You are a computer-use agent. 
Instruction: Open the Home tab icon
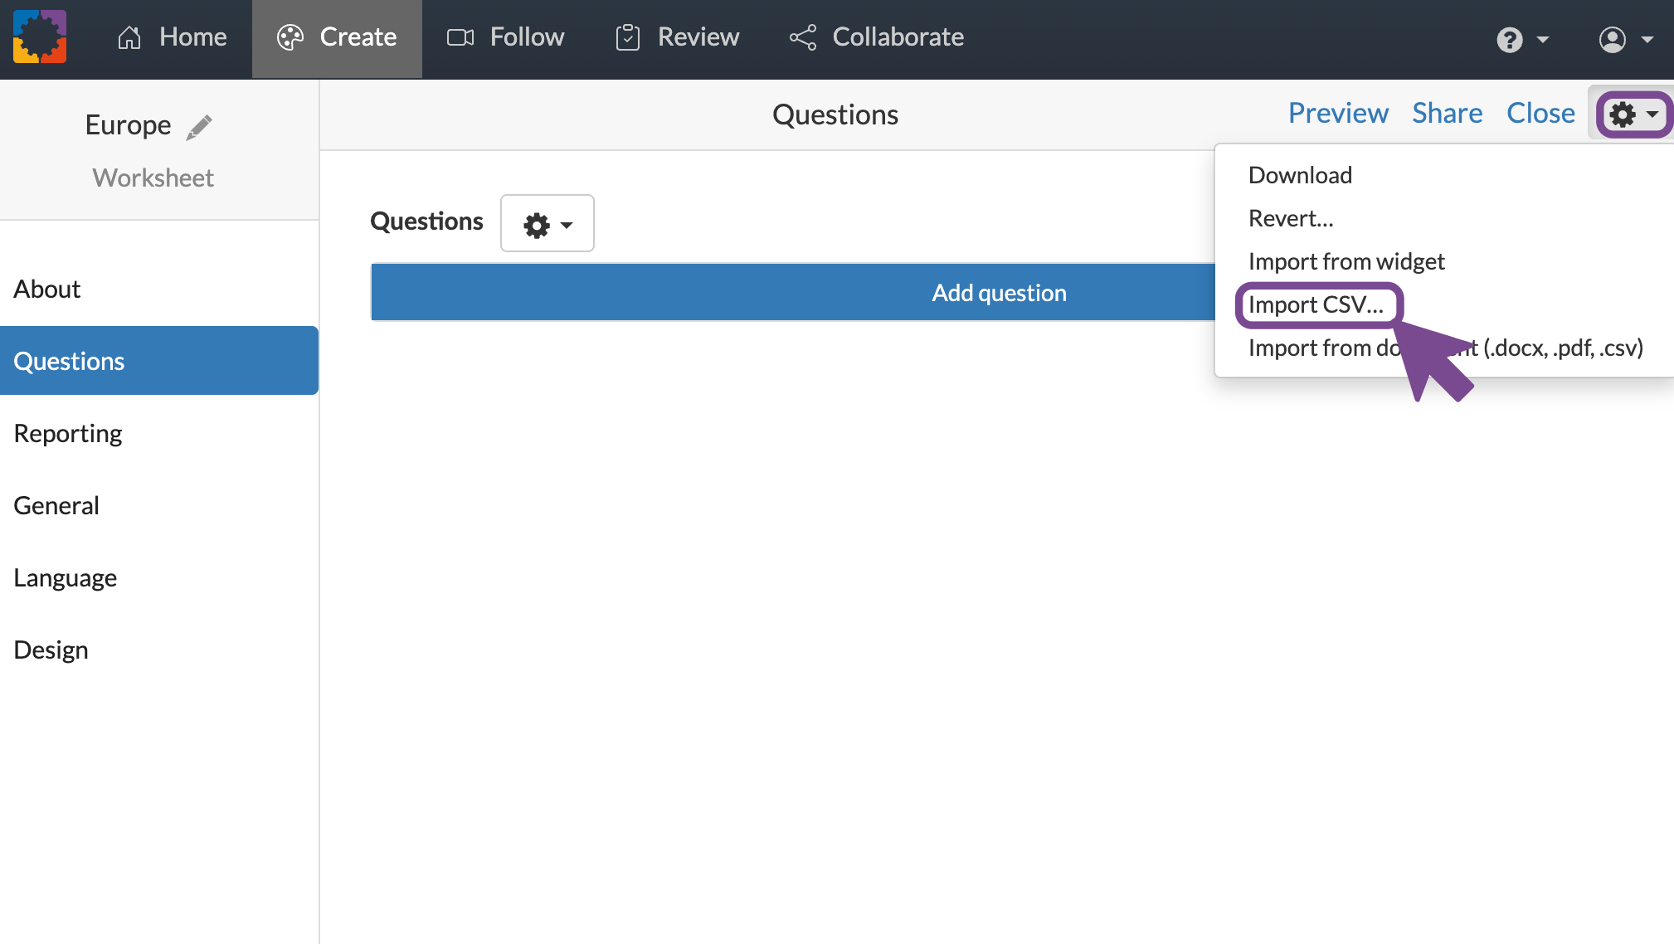click(129, 37)
